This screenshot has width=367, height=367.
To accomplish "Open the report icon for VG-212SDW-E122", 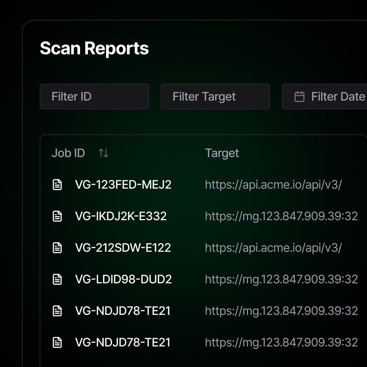I will 57,248.
